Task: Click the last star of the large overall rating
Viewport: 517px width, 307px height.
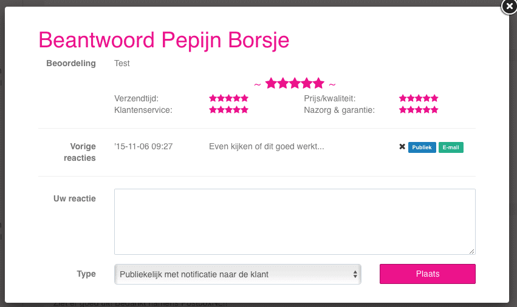Action: point(318,84)
